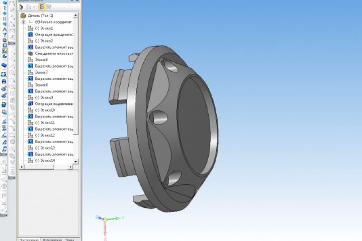Screen dimensions: 362x241
Task: Click the tree display mode icon
Action: click(22, 7)
